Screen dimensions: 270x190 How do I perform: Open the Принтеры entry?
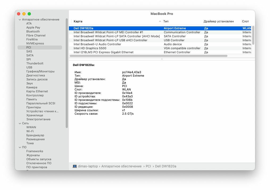tap(34, 107)
